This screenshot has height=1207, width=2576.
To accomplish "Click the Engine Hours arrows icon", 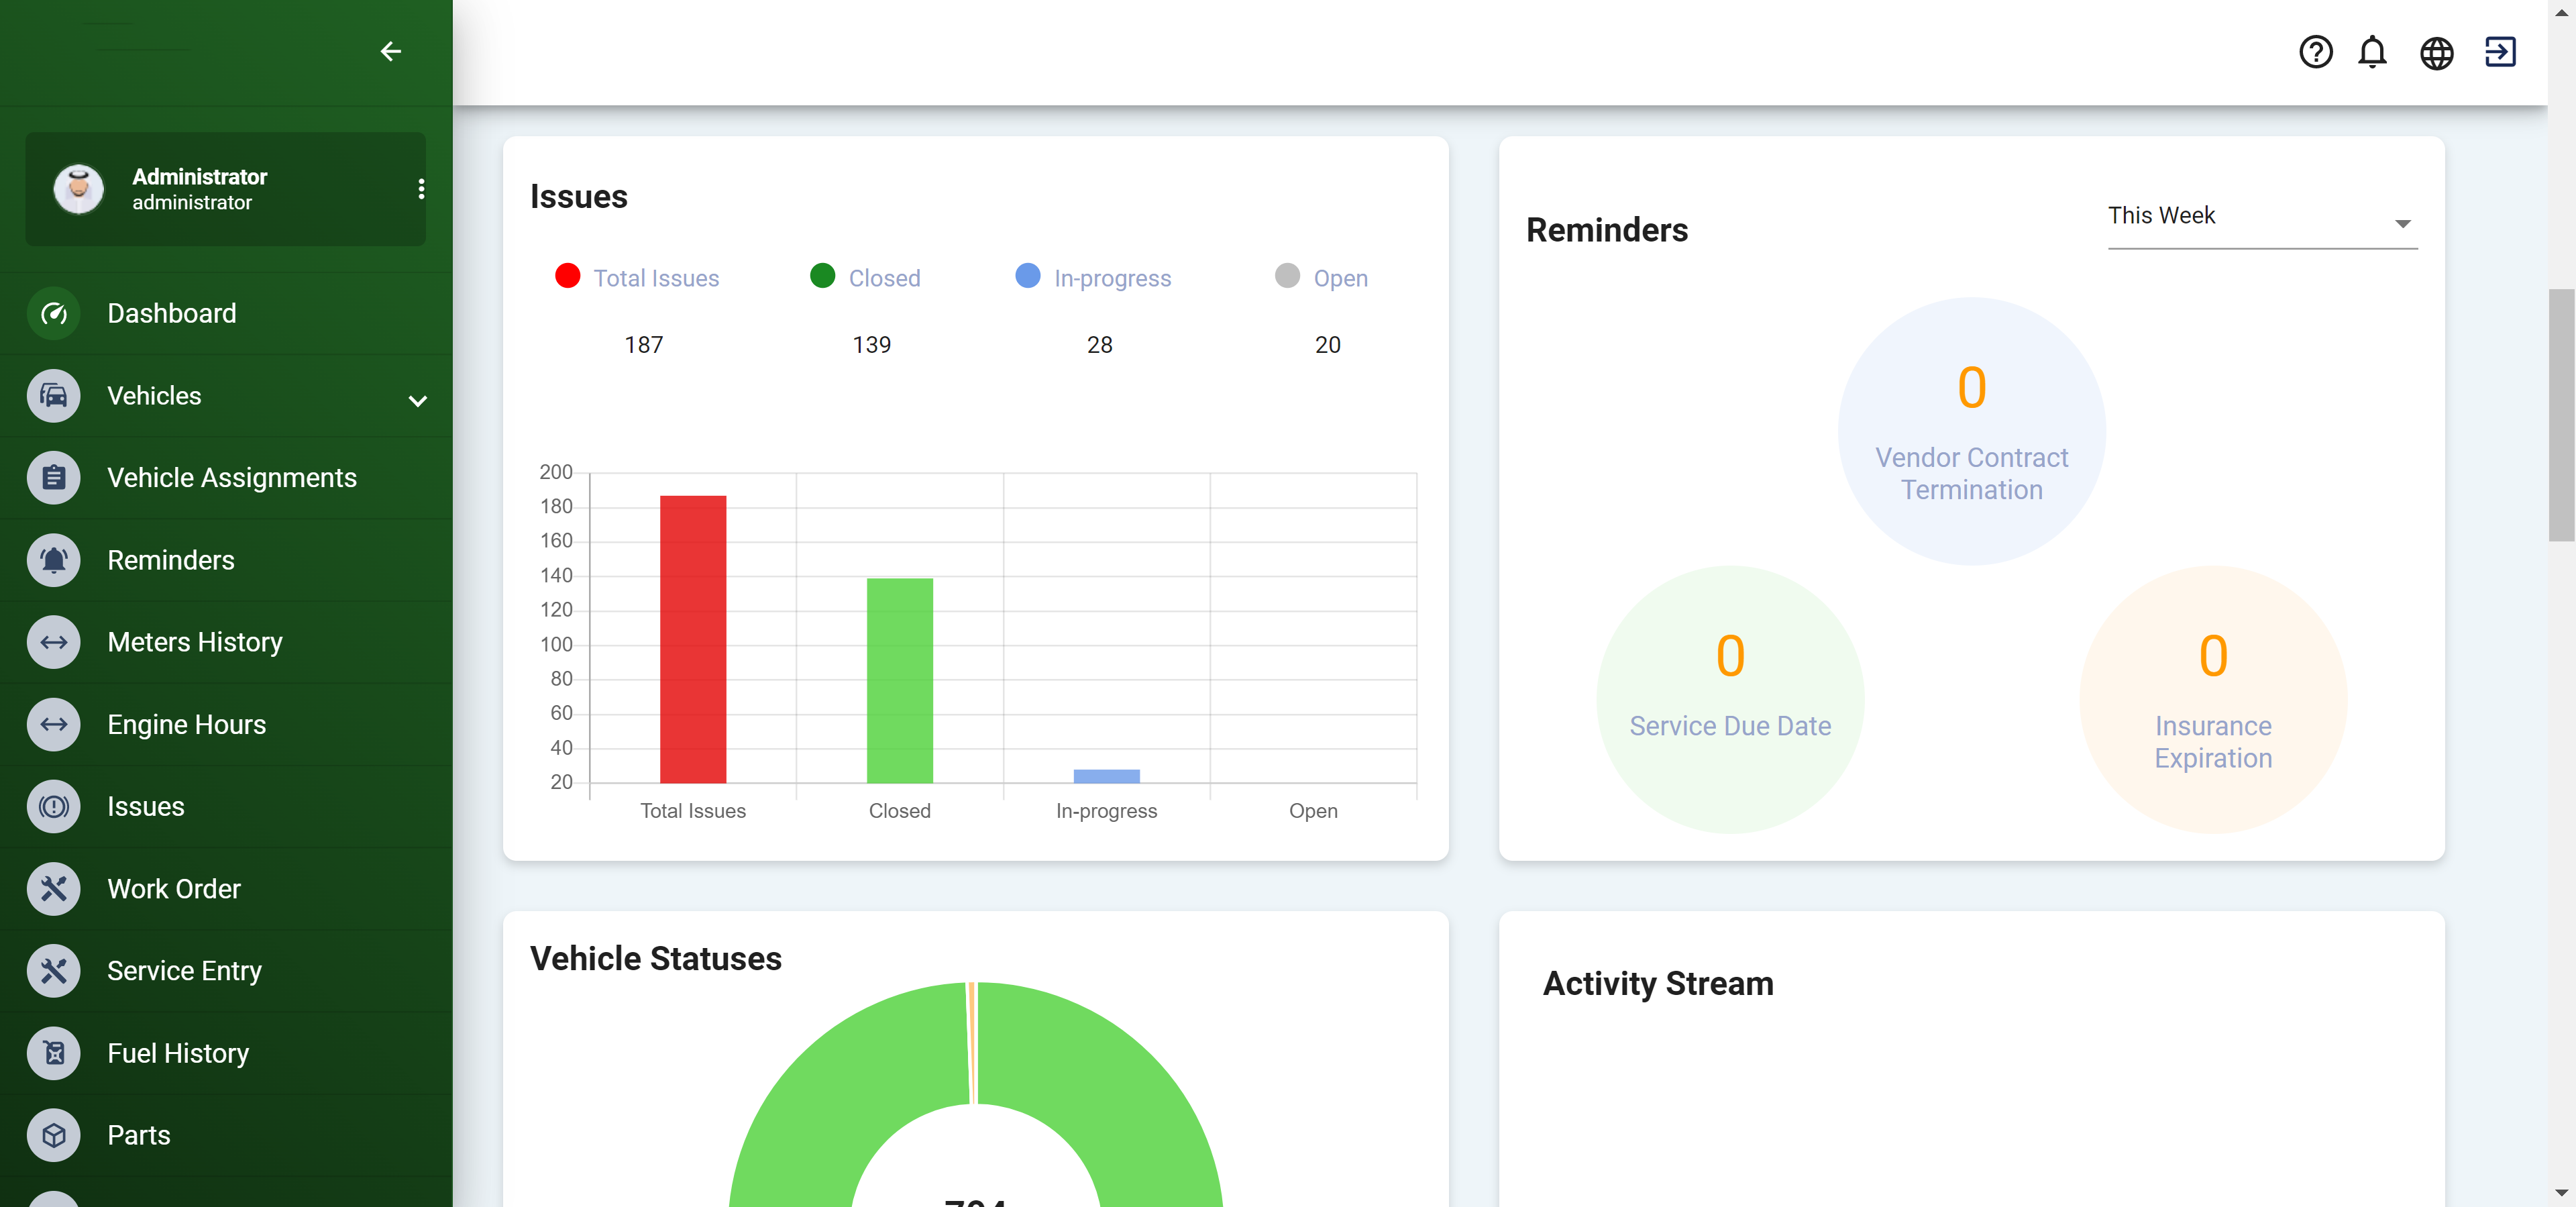I will pos(54,725).
